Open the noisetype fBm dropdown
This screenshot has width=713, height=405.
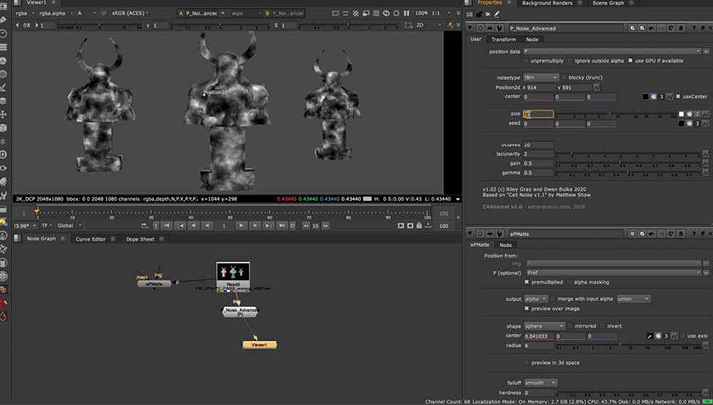point(540,77)
